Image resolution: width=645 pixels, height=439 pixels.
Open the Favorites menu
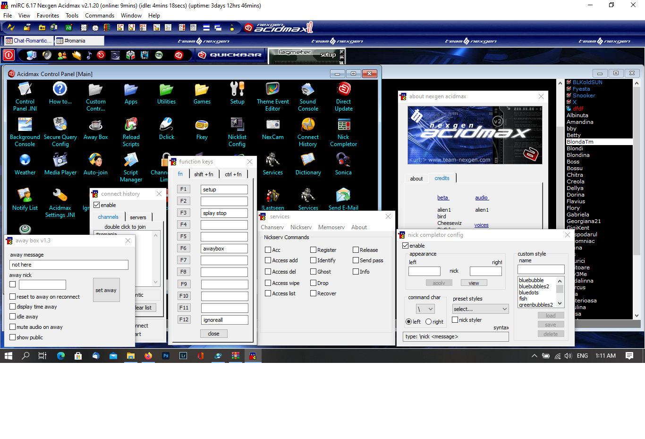coord(48,16)
